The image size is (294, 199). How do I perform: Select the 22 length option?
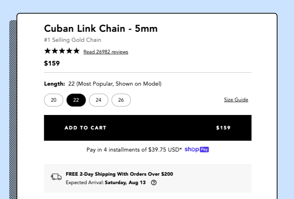coord(76,100)
